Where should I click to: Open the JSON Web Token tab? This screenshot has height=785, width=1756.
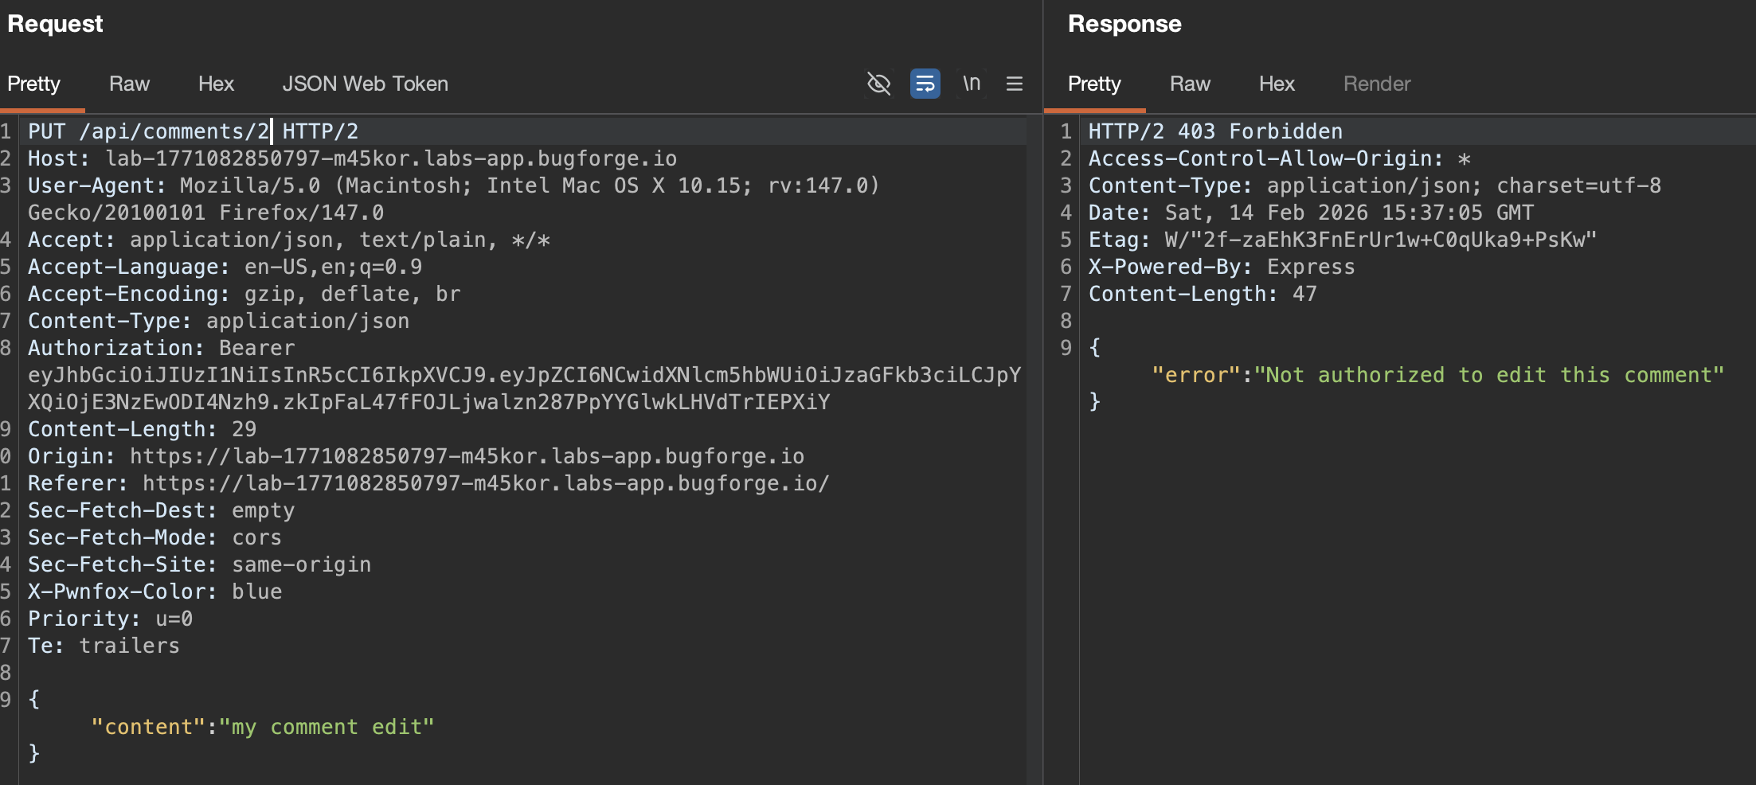point(365,84)
